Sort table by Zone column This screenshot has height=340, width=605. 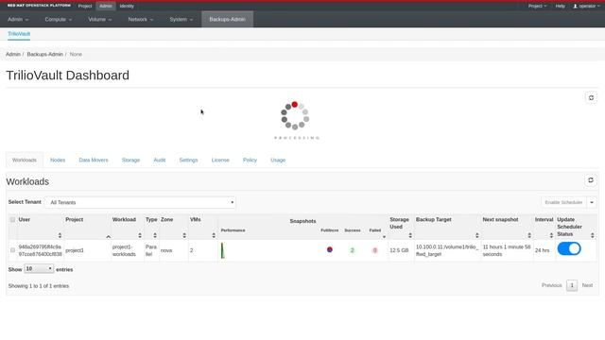click(x=184, y=235)
